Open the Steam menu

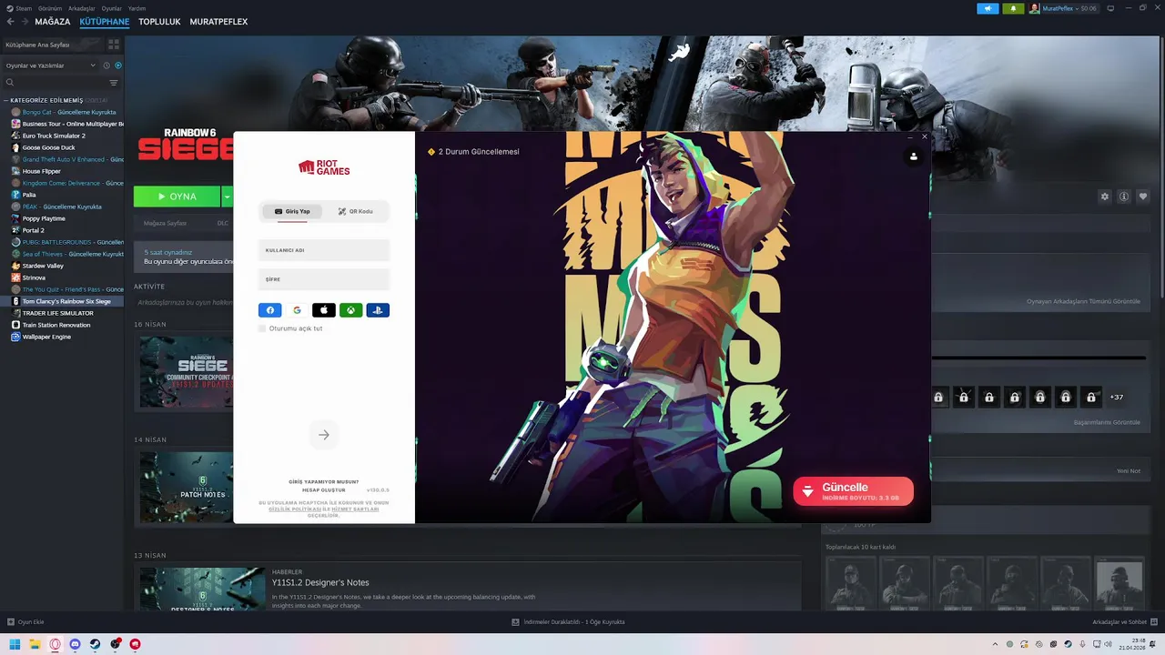click(25, 8)
